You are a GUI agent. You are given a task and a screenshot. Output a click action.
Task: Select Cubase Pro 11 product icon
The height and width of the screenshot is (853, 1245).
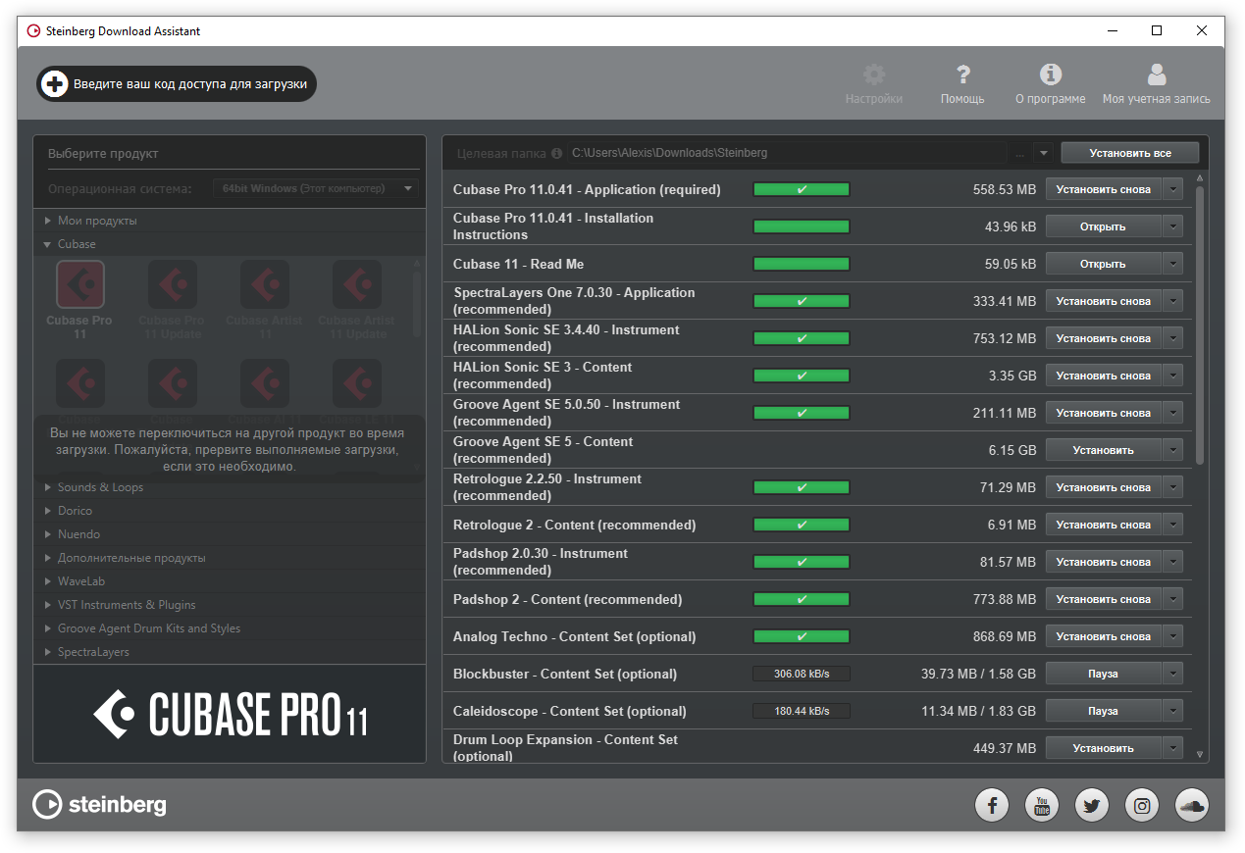coord(79,285)
